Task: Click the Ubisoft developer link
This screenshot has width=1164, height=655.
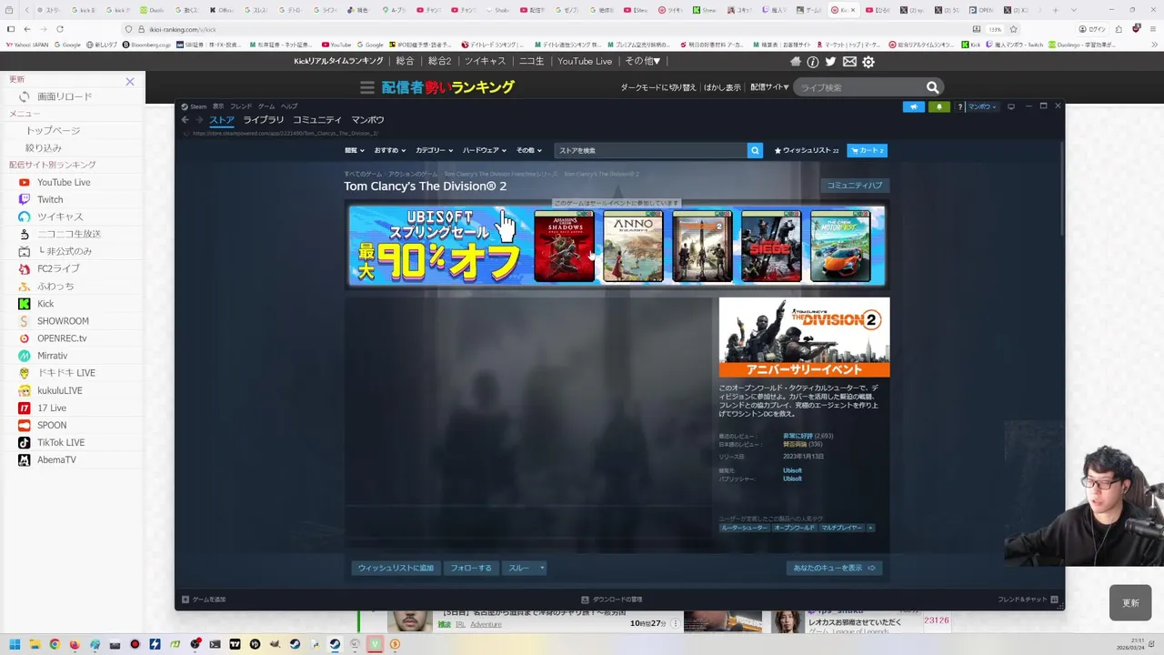Action: pos(792,470)
